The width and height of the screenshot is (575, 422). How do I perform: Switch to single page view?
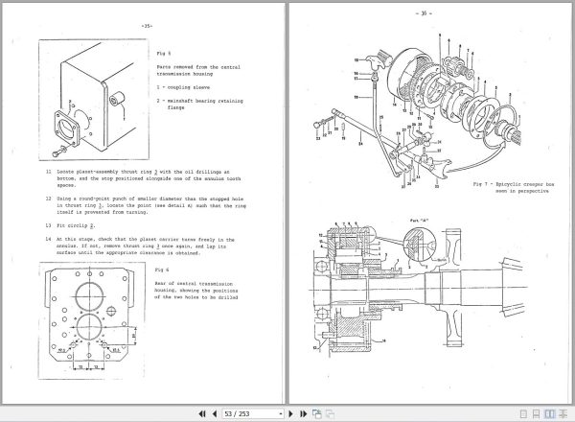[523, 414]
